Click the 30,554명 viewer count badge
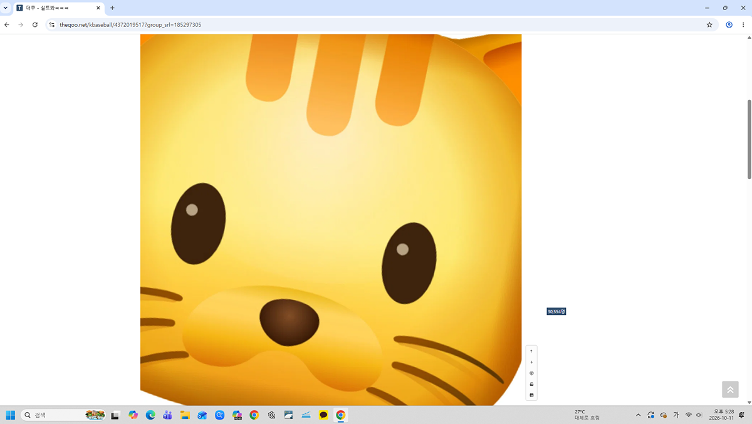 point(556,311)
